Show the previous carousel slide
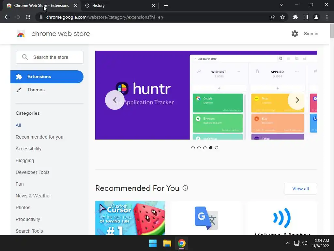334x251 pixels. (115, 100)
